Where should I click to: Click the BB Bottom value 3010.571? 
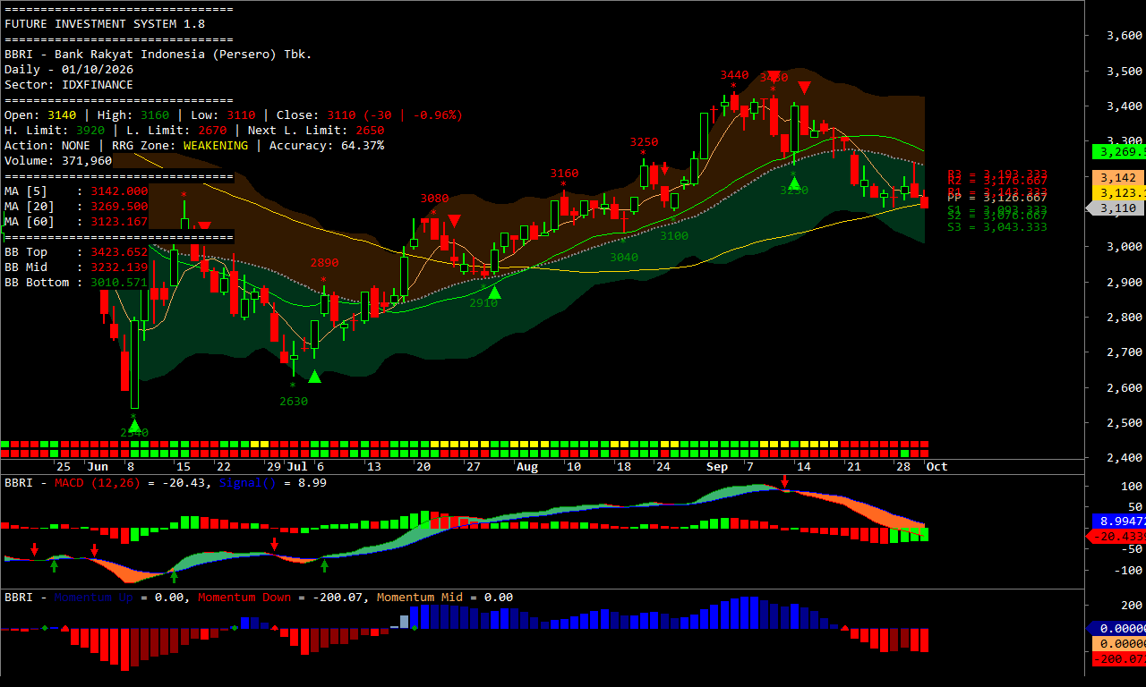coord(119,283)
